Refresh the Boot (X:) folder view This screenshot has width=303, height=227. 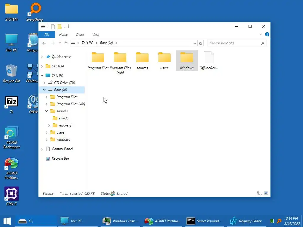201,43
